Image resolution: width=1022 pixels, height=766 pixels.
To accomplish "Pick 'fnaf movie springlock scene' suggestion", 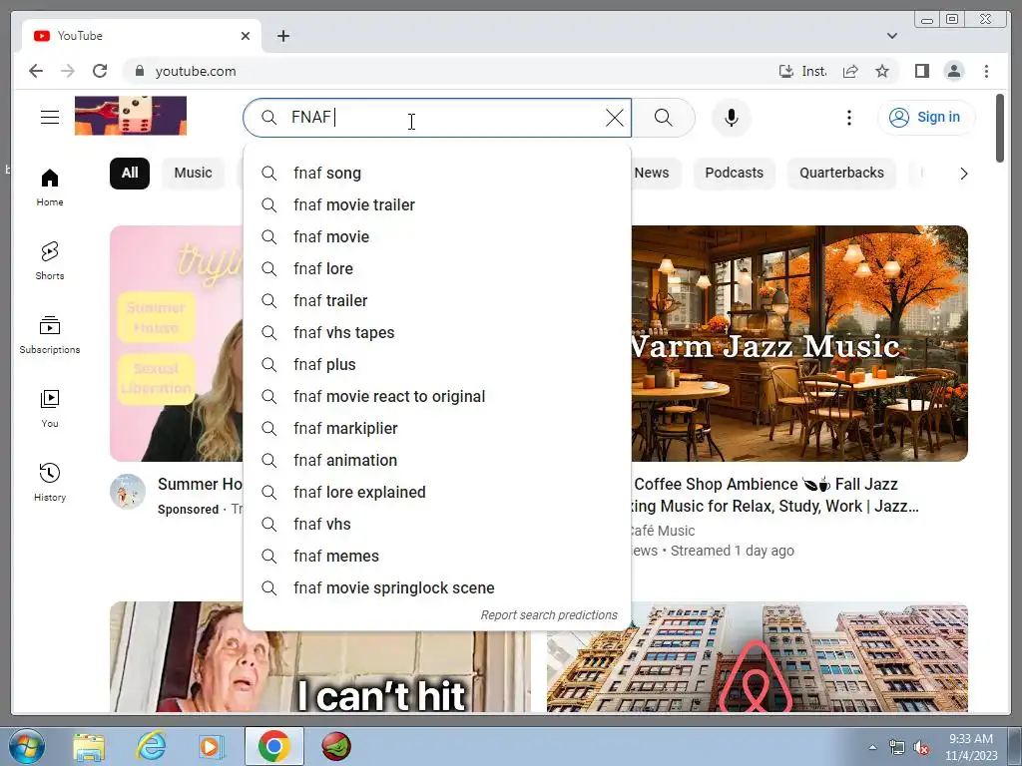I will coord(437,588).
